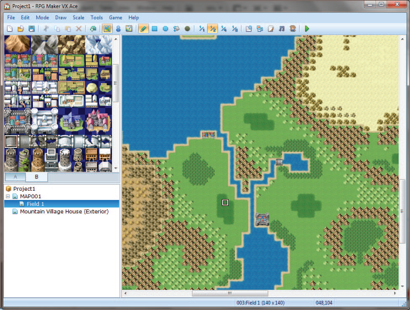Click the small town on the map coast
Image resolution: width=410 pixels, height=310 pixels.
click(x=208, y=135)
